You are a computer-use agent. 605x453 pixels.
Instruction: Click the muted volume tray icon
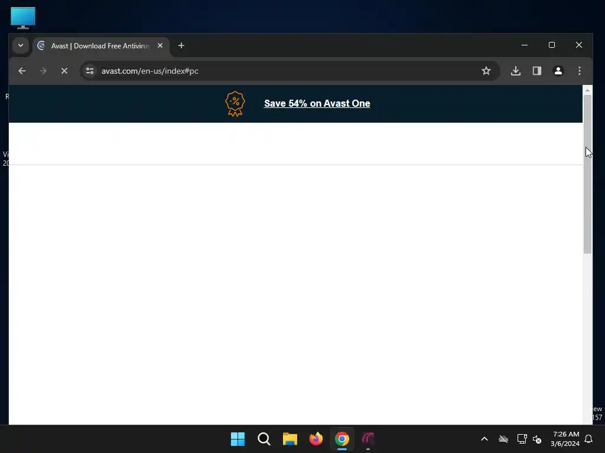point(537,439)
